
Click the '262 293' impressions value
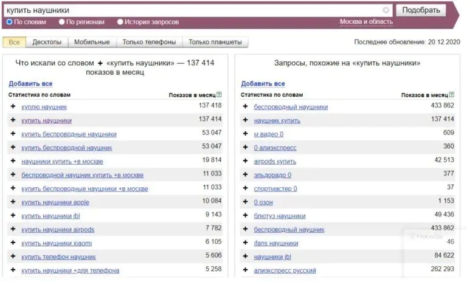(x=442, y=269)
